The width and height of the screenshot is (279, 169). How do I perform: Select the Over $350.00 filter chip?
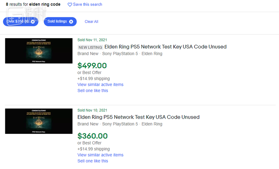coord(17,21)
